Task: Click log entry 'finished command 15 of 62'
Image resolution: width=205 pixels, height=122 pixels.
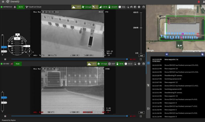Action: tap(181, 65)
